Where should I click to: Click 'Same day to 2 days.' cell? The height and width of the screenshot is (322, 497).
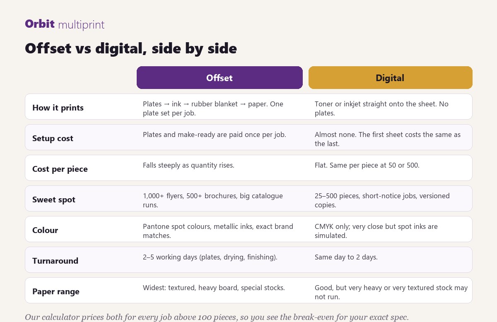click(346, 257)
